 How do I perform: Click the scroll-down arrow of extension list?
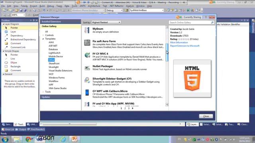click(167, 104)
